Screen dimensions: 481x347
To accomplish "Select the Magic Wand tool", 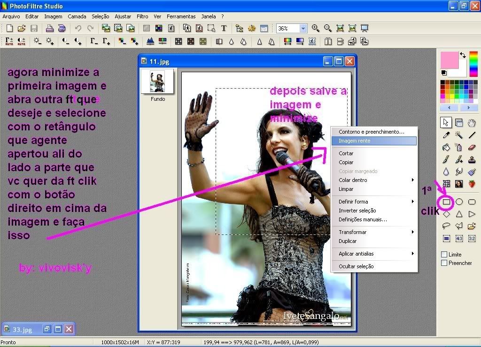I will coord(459,135).
